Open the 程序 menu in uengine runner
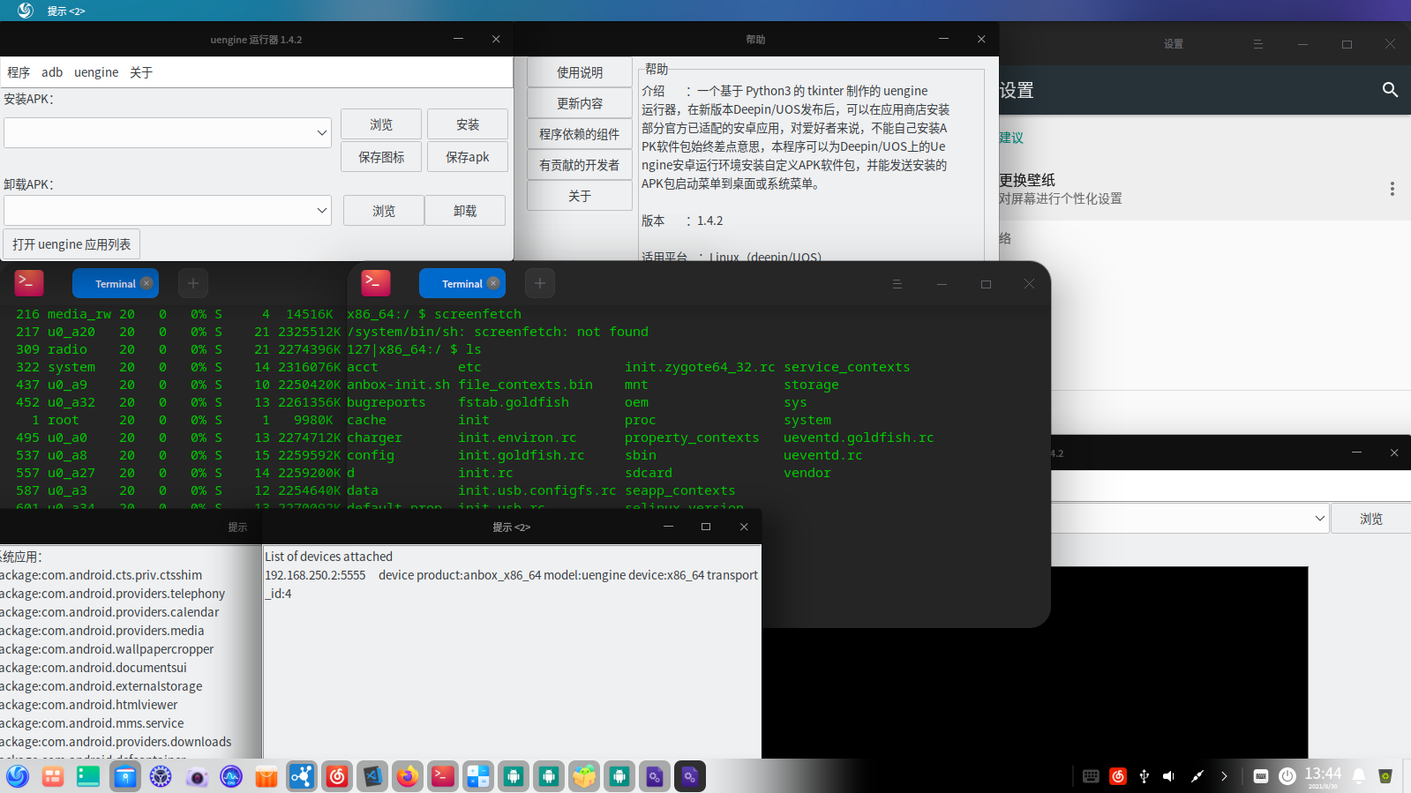Image resolution: width=1411 pixels, height=793 pixels. point(19,72)
